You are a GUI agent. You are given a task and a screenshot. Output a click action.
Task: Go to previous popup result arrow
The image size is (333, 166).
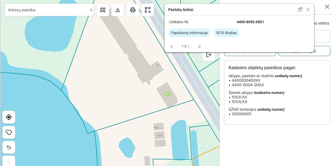click(x=171, y=46)
